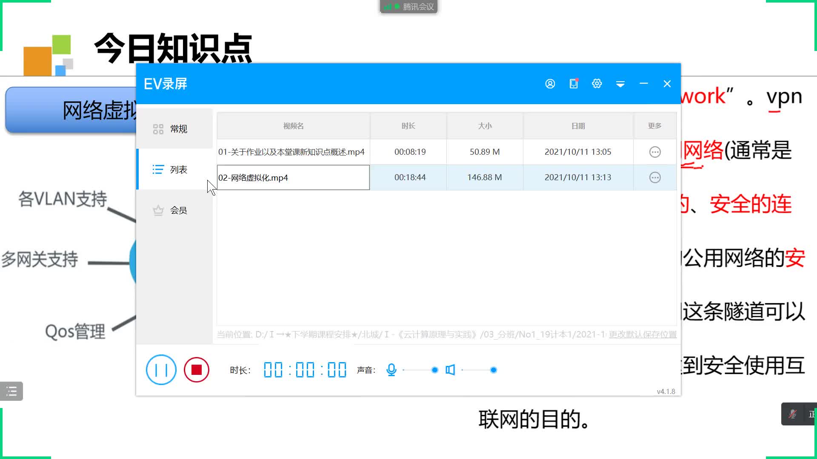This screenshot has height=459, width=817.
Task: Open the slide list icon at bottom left
Action: (x=11, y=391)
